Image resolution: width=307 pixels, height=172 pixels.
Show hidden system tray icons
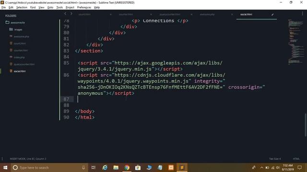262,168
